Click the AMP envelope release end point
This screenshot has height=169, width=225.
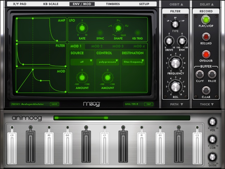click(57, 41)
